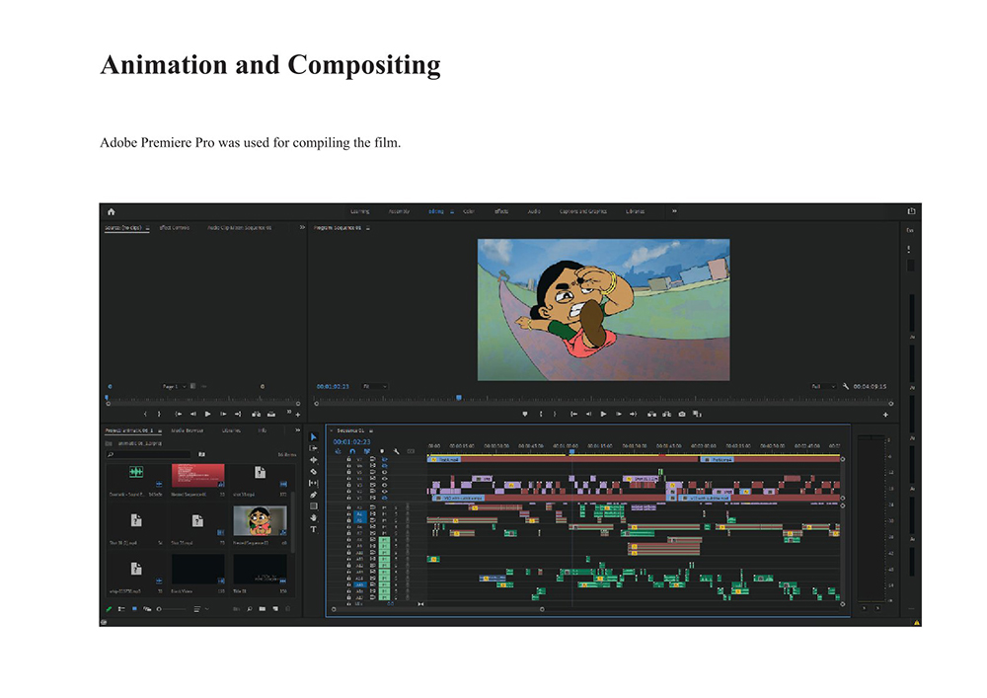Viewport: 987px width, 698px height.
Task: Toggle sync lock on video track V1
Action: point(373,498)
